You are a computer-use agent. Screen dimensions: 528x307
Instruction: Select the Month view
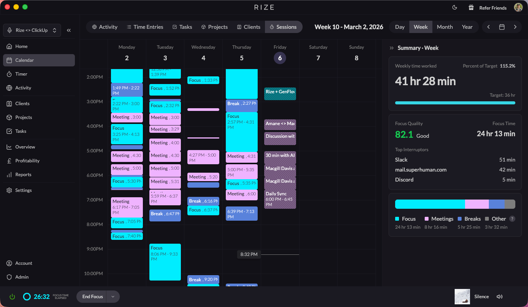(445, 27)
